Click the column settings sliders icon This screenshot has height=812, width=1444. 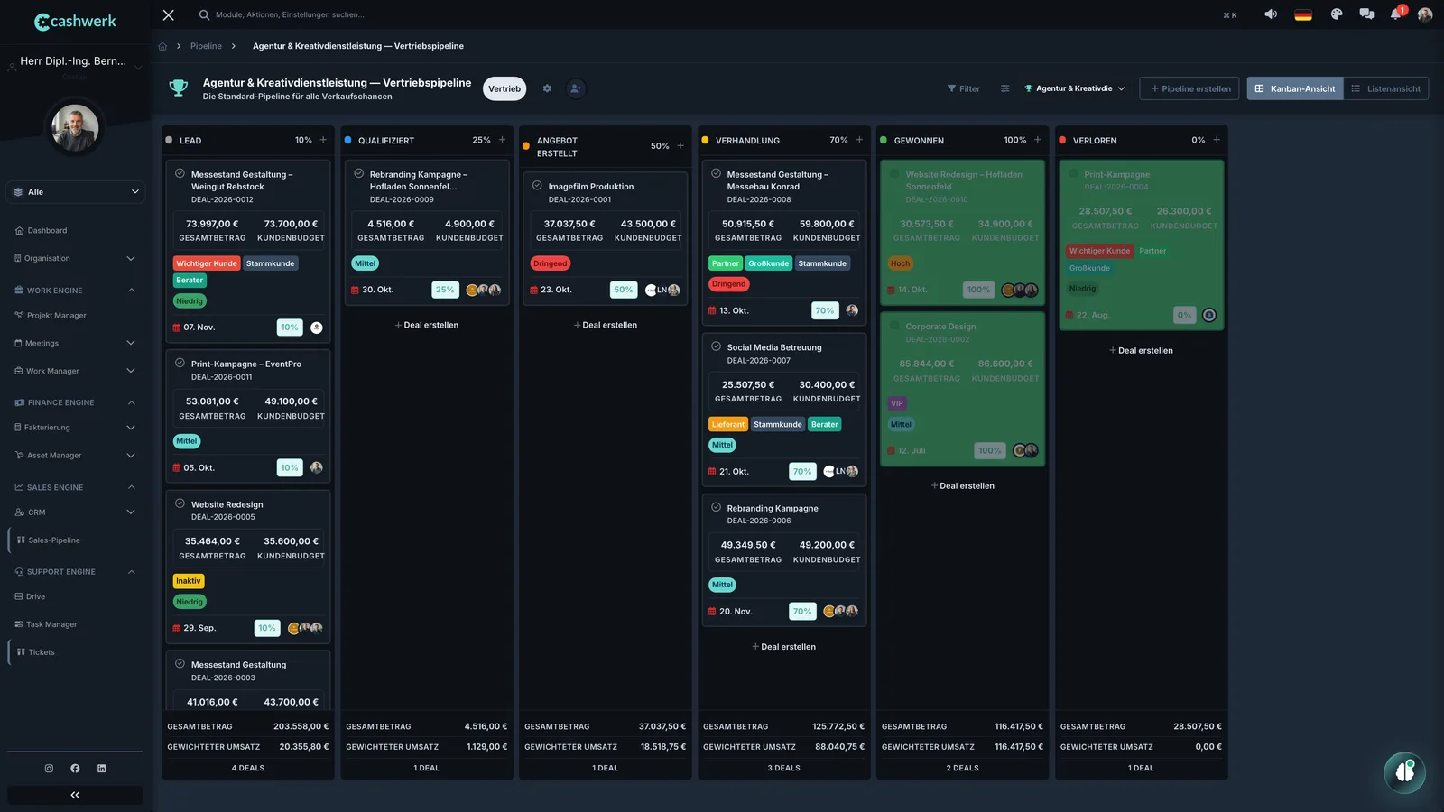point(1004,88)
